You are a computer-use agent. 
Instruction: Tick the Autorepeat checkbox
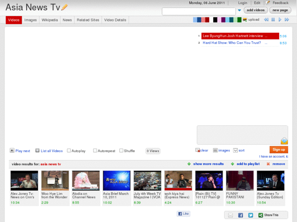95,151
